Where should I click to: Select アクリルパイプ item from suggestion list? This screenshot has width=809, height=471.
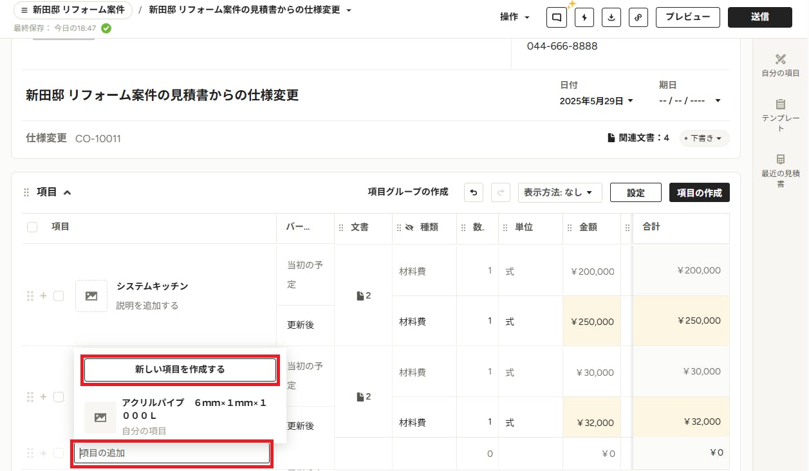click(x=180, y=416)
